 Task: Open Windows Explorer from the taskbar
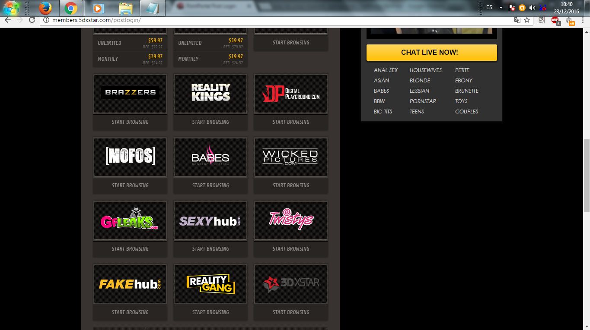coord(125,8)
